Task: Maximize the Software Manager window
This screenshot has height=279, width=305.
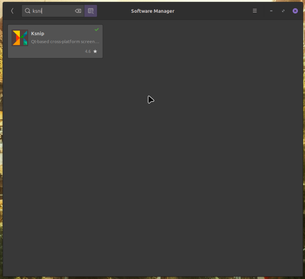Action: 283,11
